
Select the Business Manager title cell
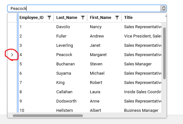click(141, 110)
